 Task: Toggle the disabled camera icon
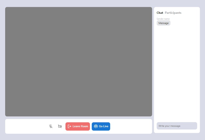click(60, 126)
